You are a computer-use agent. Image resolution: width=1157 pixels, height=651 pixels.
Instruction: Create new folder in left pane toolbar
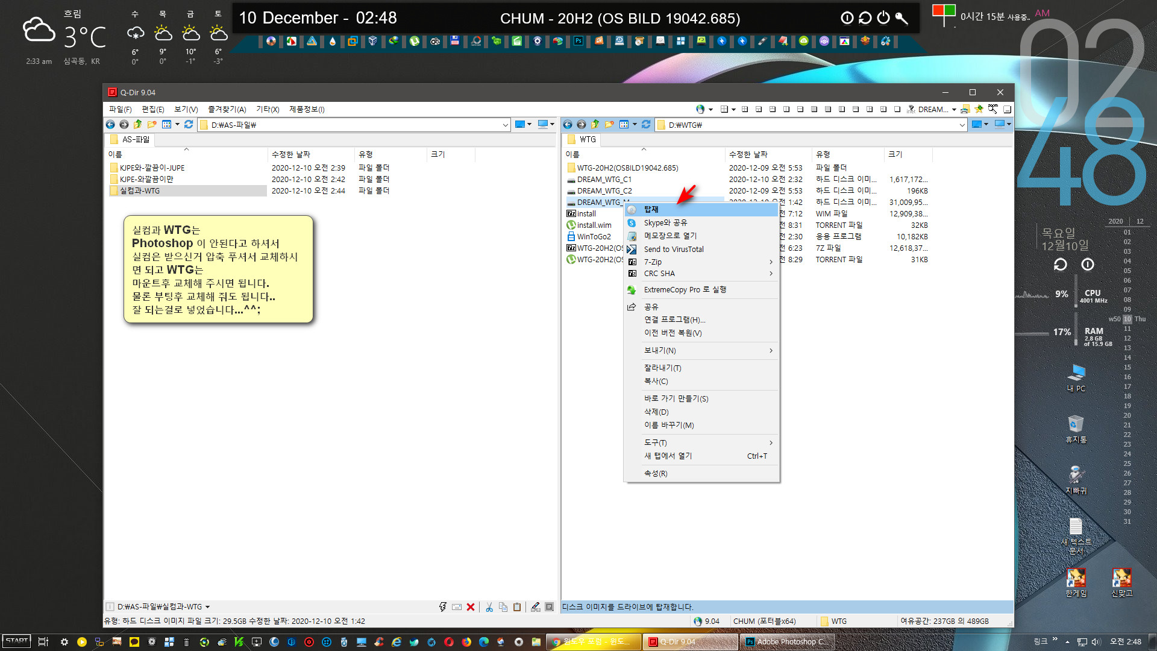(x=152, y=125)
